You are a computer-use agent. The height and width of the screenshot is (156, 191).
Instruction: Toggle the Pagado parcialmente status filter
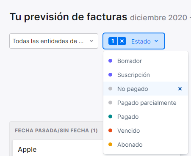(146, 103)
